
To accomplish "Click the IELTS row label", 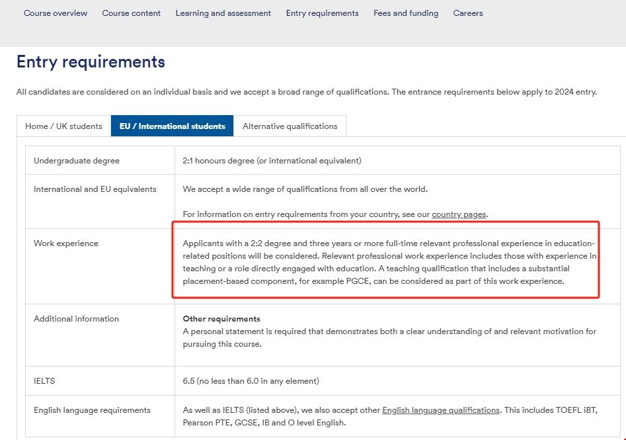I will coord(44,381).
